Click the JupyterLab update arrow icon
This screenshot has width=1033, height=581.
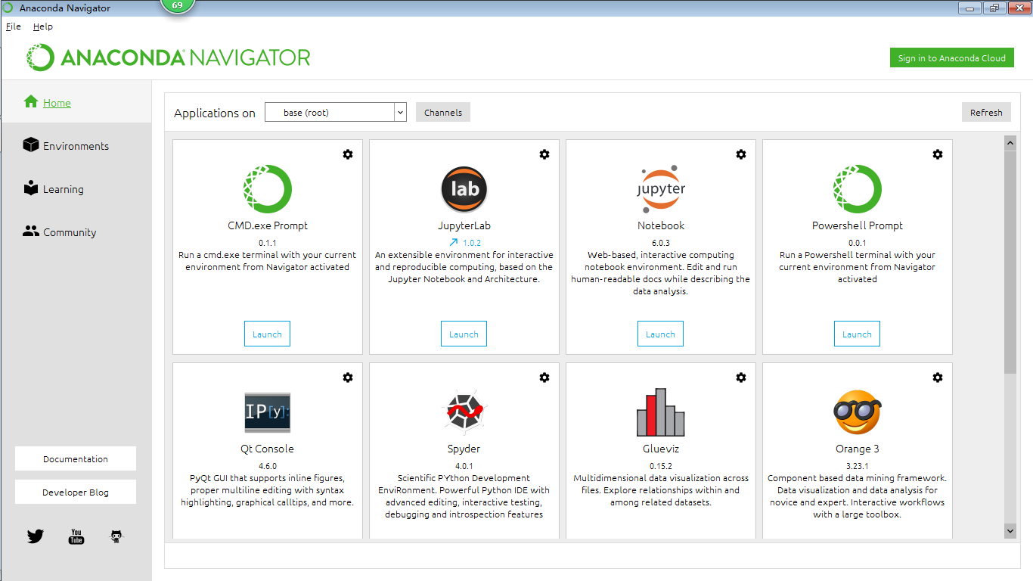coord(454,243)
